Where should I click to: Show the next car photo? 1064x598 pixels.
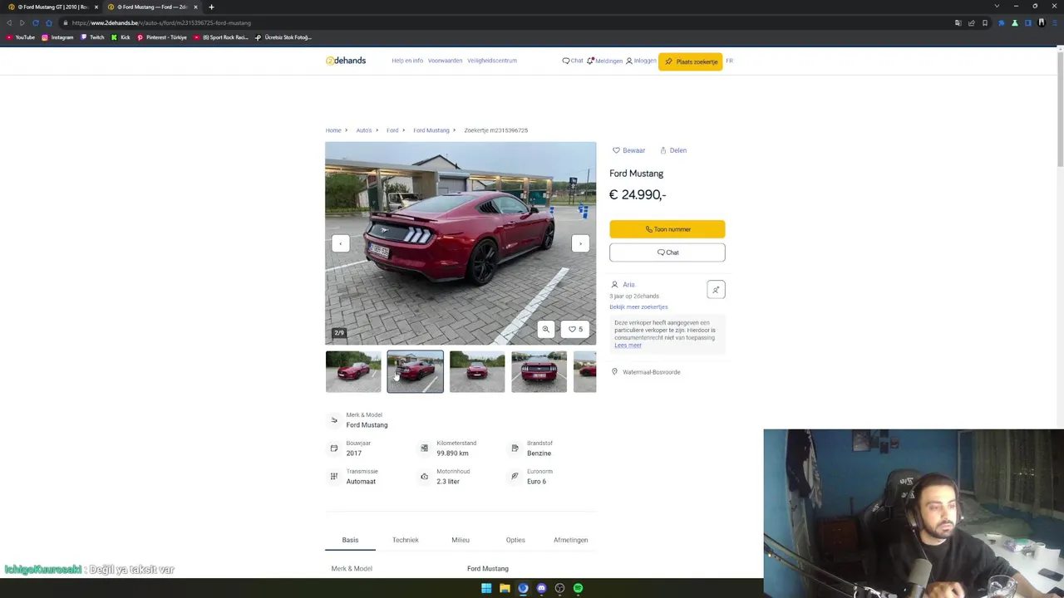580,243
